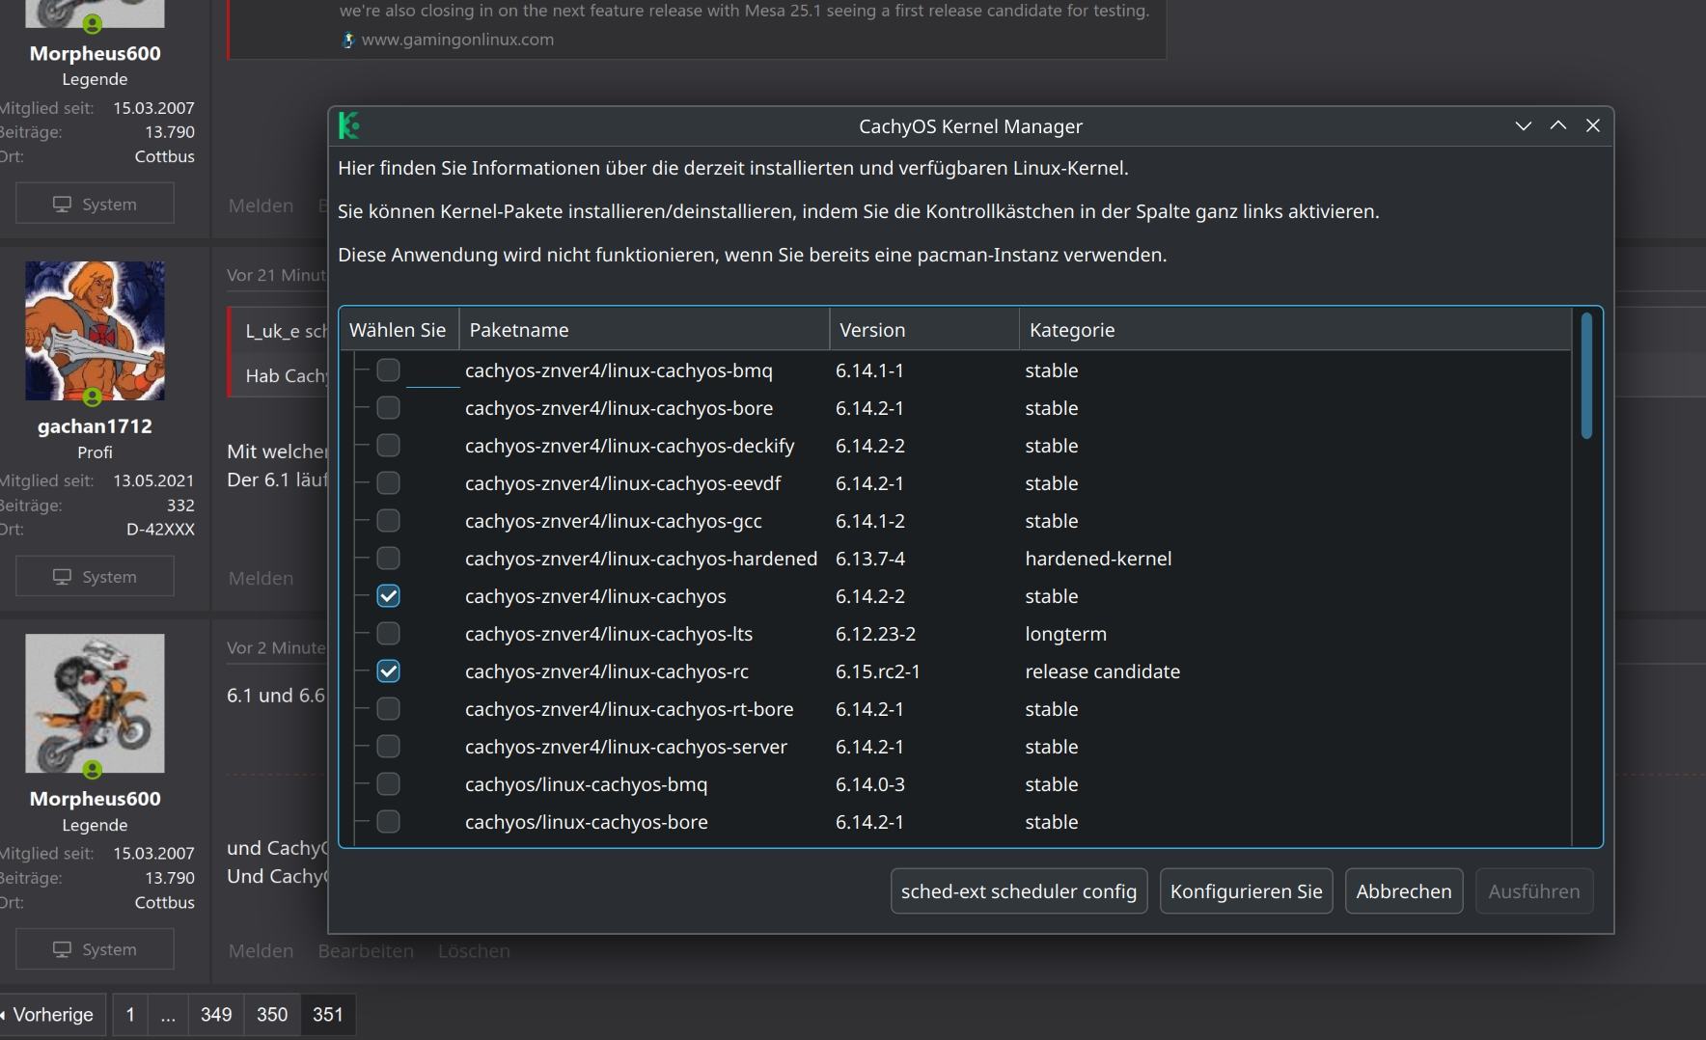Enable the linux-cachyos-server kernel checkbox
1706x1040 pixels.
(x=388, y=746)
